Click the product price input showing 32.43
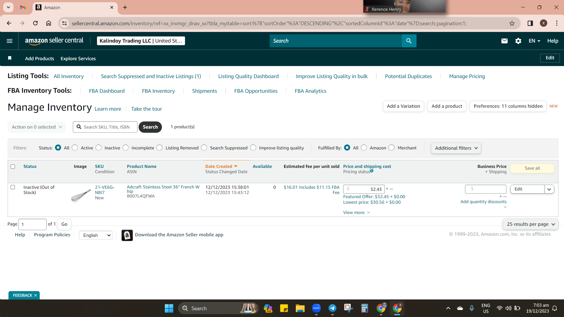Viewport: 564px width, 317px height. point(364,189)
